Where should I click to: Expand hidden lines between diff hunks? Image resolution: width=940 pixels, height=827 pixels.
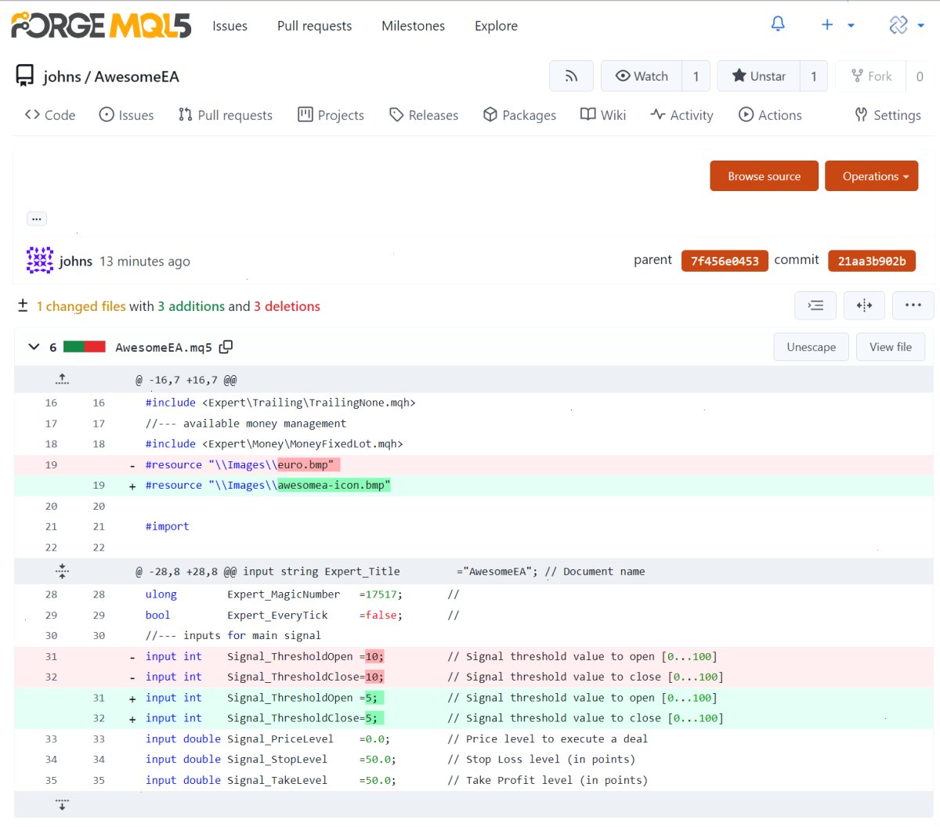63,572
